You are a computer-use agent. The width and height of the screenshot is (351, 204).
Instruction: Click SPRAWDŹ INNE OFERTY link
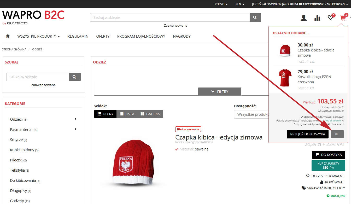click(323, 188)
